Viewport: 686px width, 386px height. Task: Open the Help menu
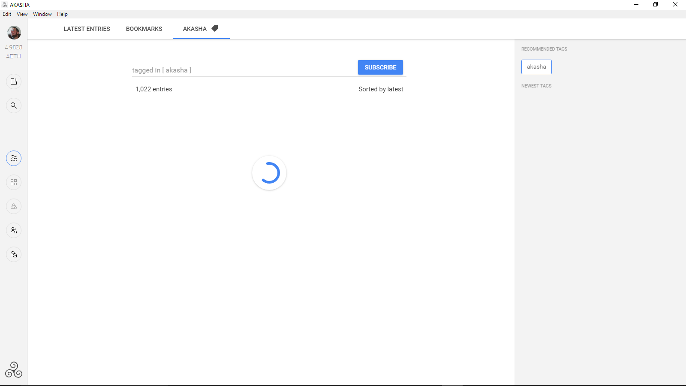click(62, 14)
